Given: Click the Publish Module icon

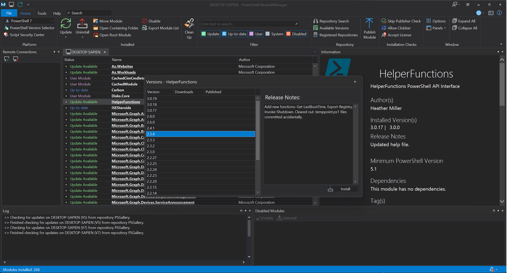Looking at the screenshot, I should coord(369,29).
